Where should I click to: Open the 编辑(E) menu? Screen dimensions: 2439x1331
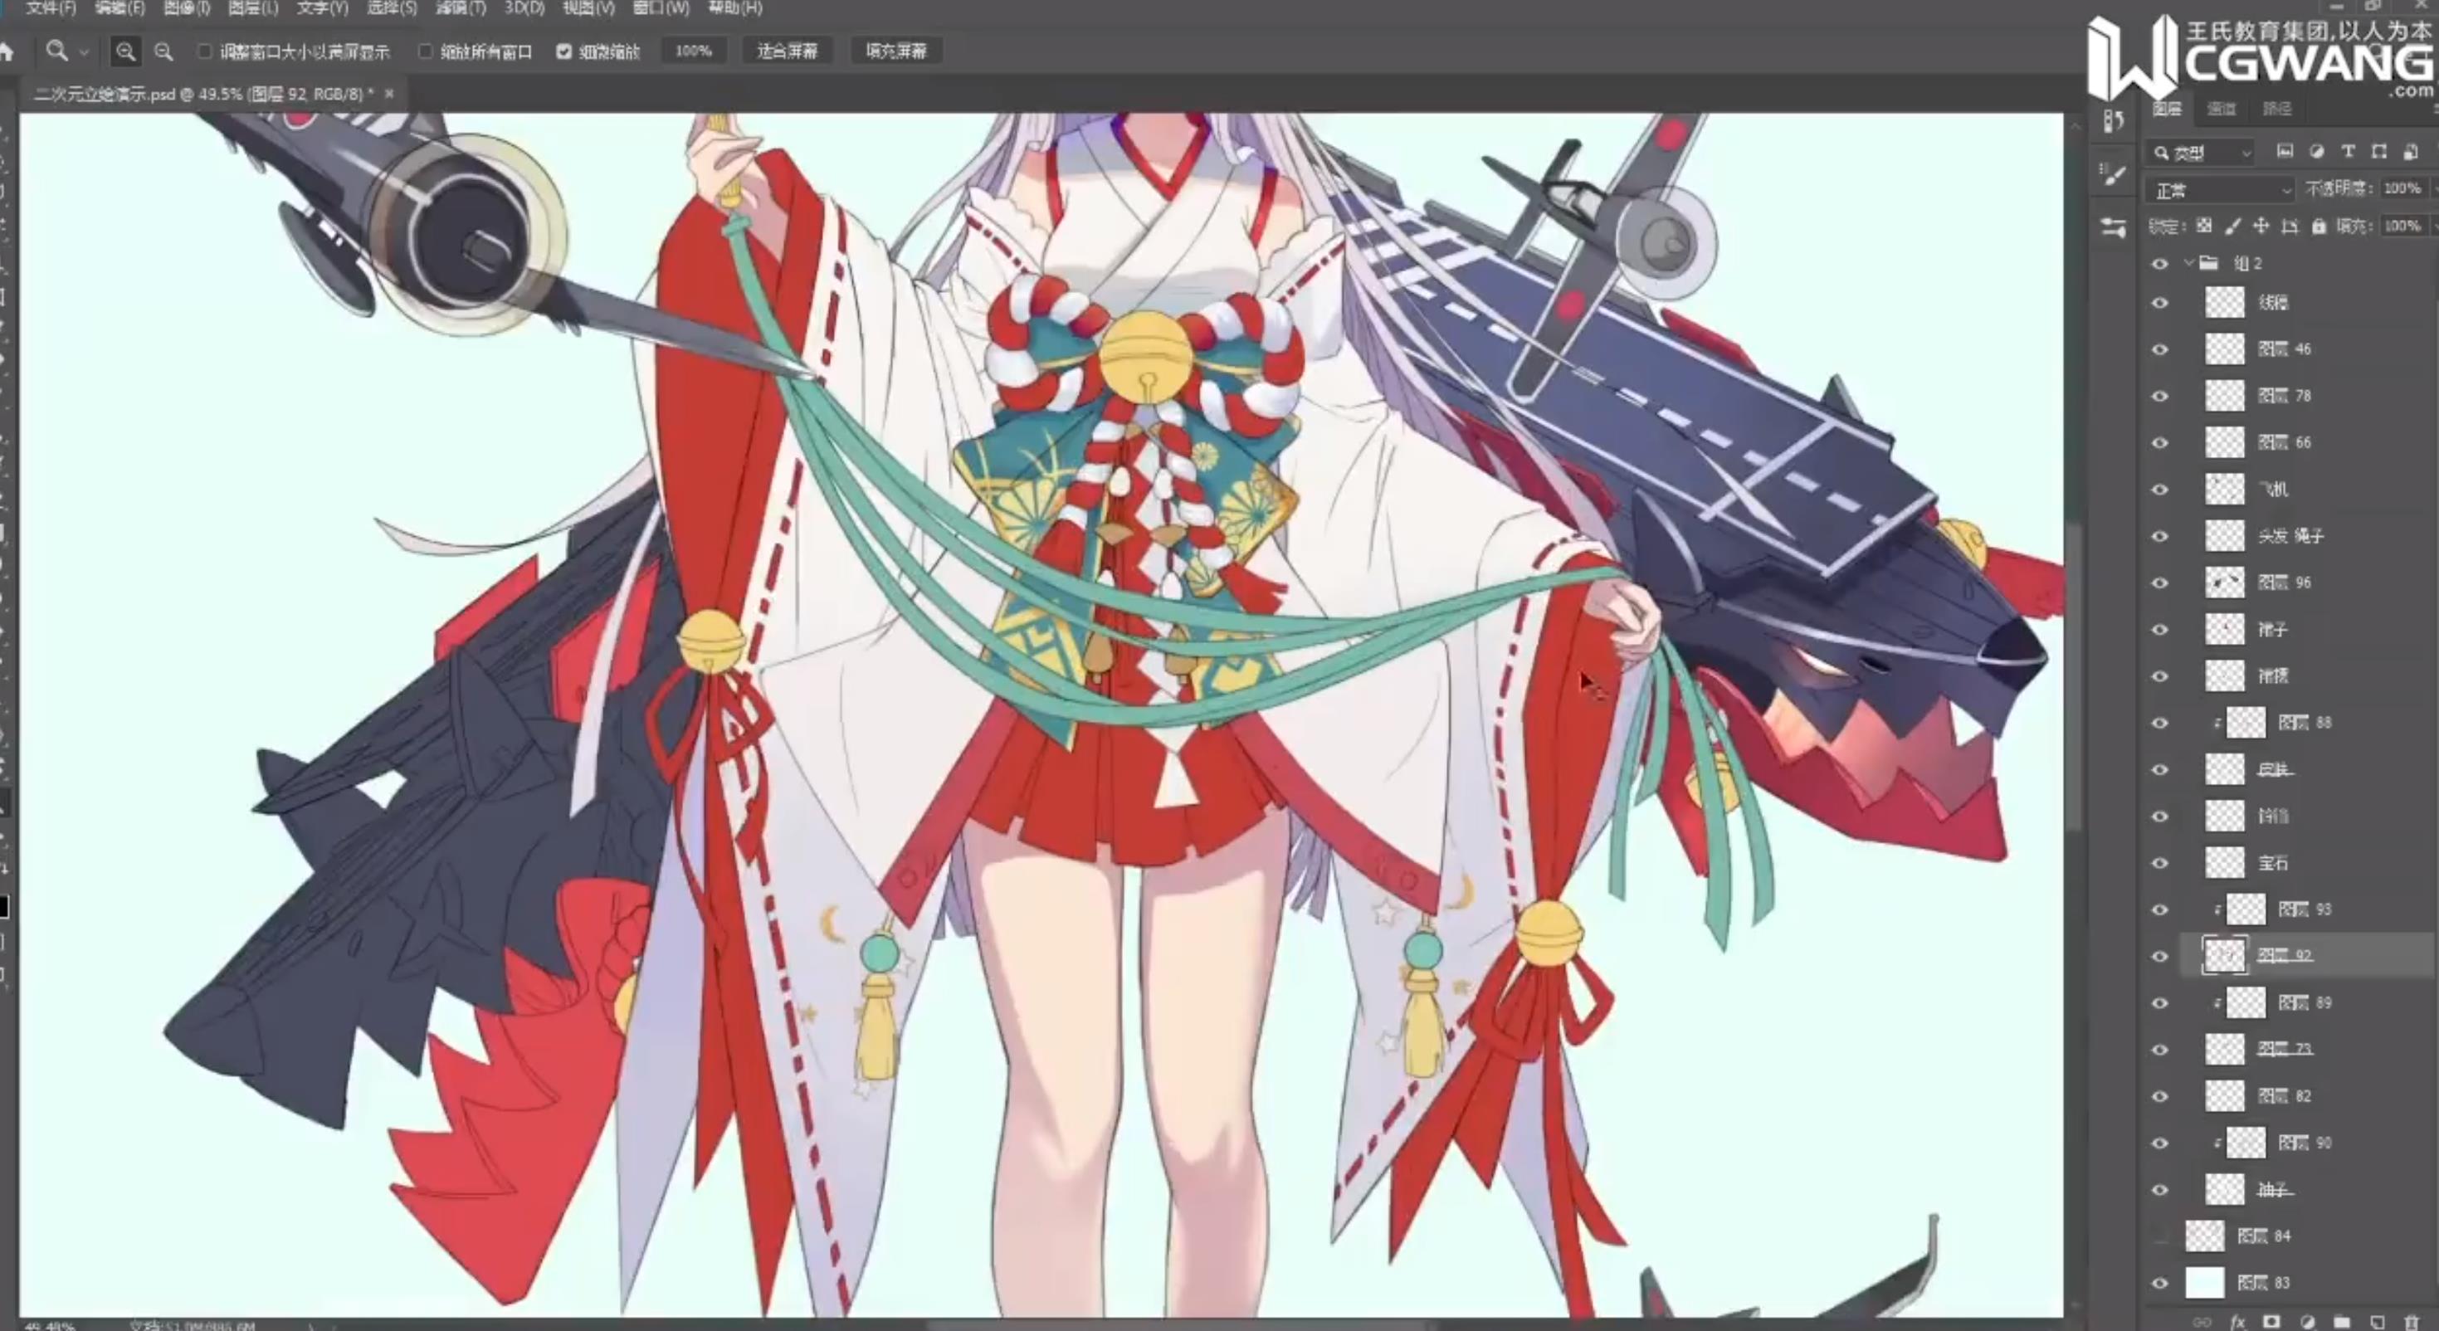(120, 7)
